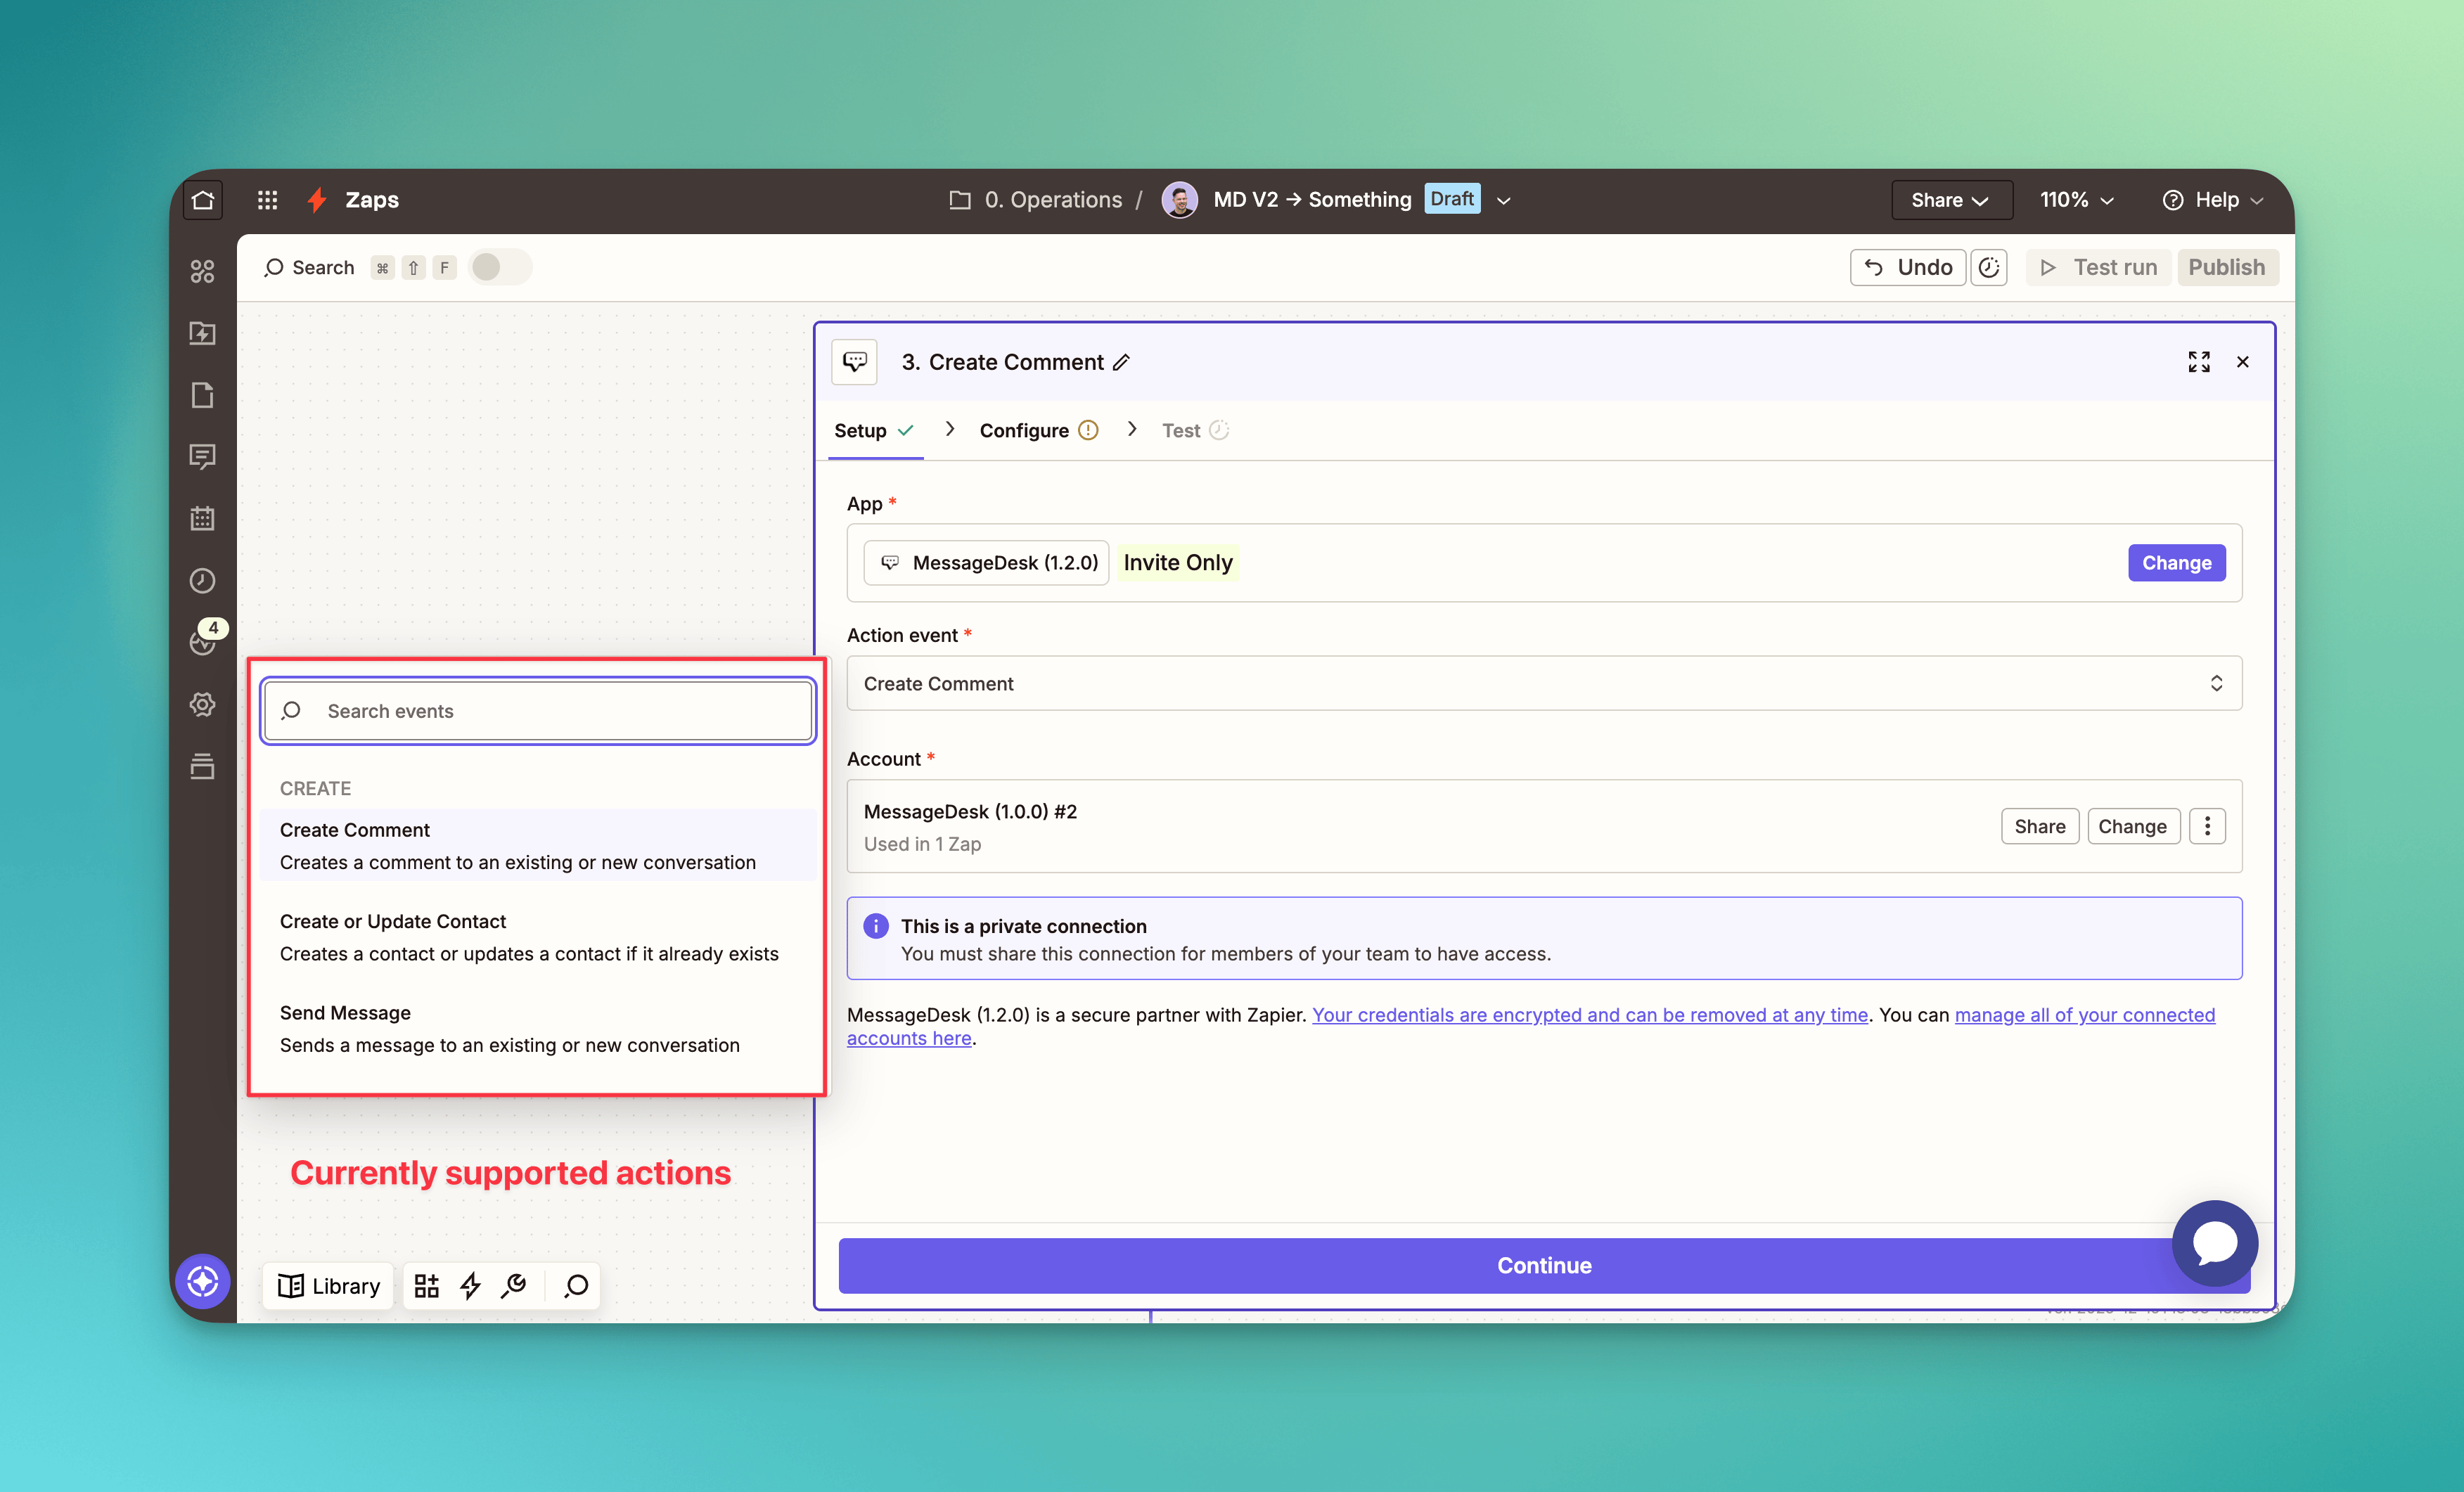
Task: Open the apps grid menu icon
Action: coord(267,200)
